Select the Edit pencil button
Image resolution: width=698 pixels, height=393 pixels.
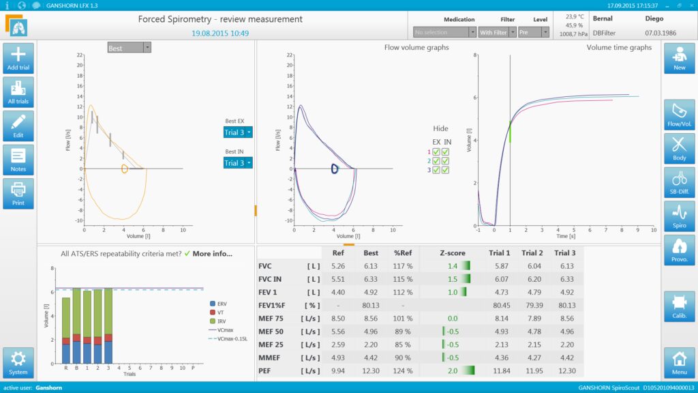[18, 126]
